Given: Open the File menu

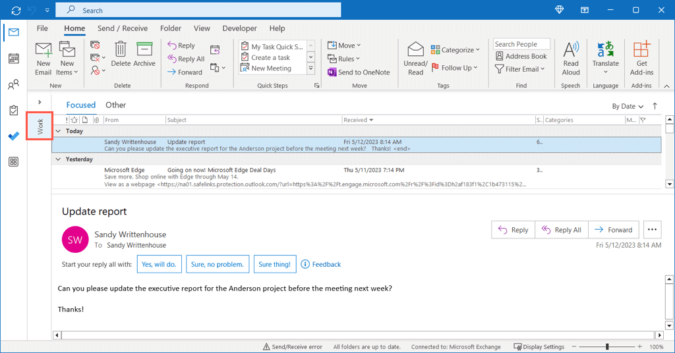Looking at the screenshot, I should [x=42, y=28].
